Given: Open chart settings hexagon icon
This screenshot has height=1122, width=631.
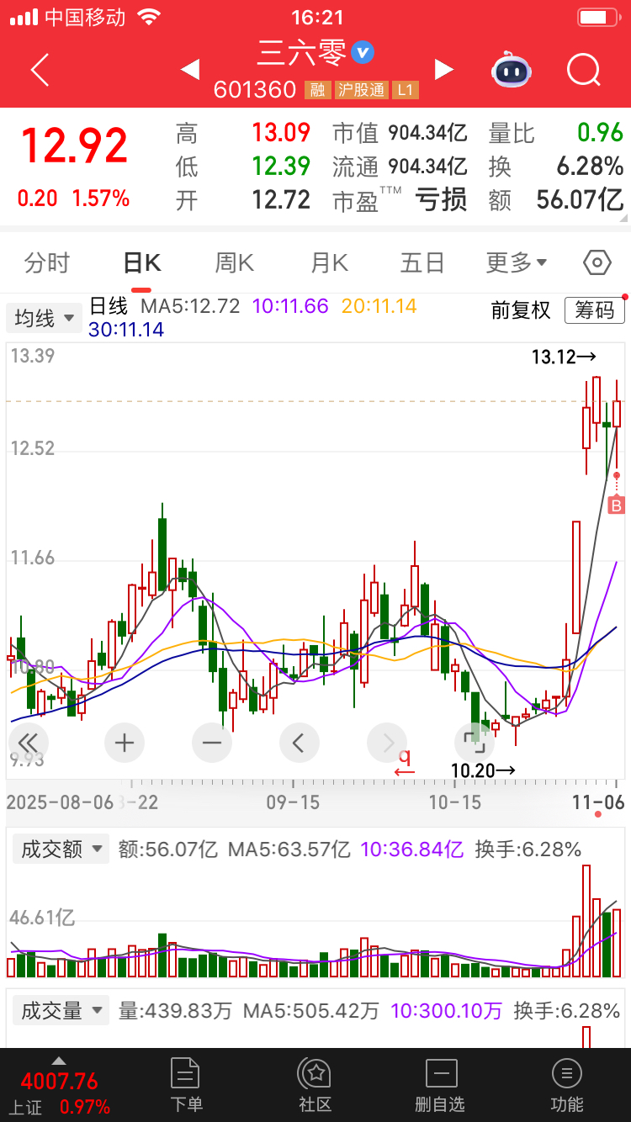Looking at the screenshot, I should click(597, 263).
